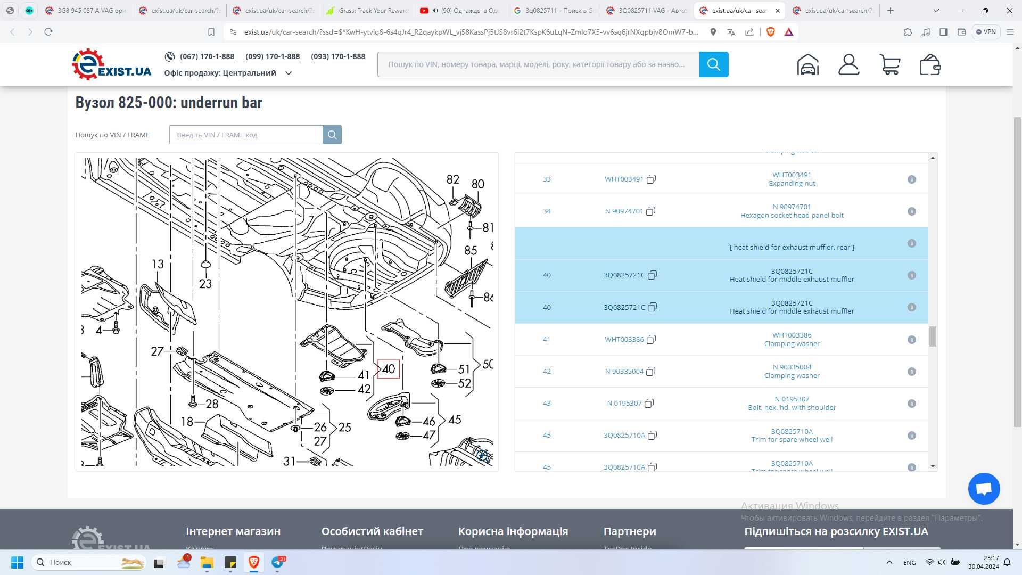The height and width of the screenshot is (575, 1022).
Task: Open the Brave shields lion icon
Action: 770,32
